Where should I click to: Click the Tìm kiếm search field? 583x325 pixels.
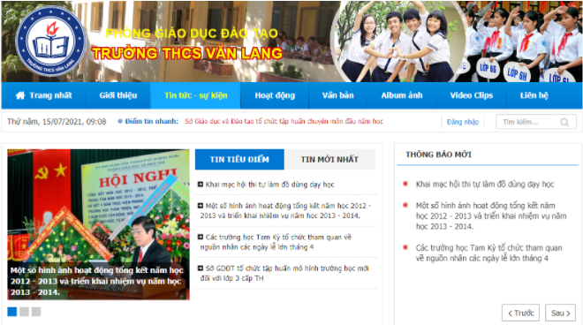pyautogui.click(x=536, y=122)
